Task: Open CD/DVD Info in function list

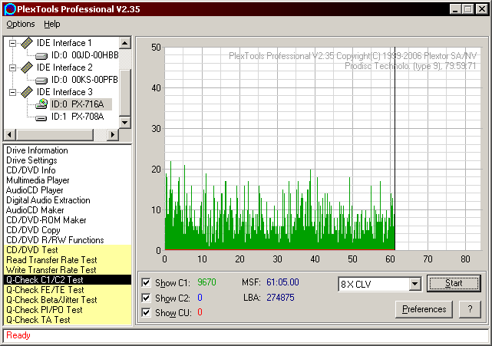Action: click(x=31, y=170)
